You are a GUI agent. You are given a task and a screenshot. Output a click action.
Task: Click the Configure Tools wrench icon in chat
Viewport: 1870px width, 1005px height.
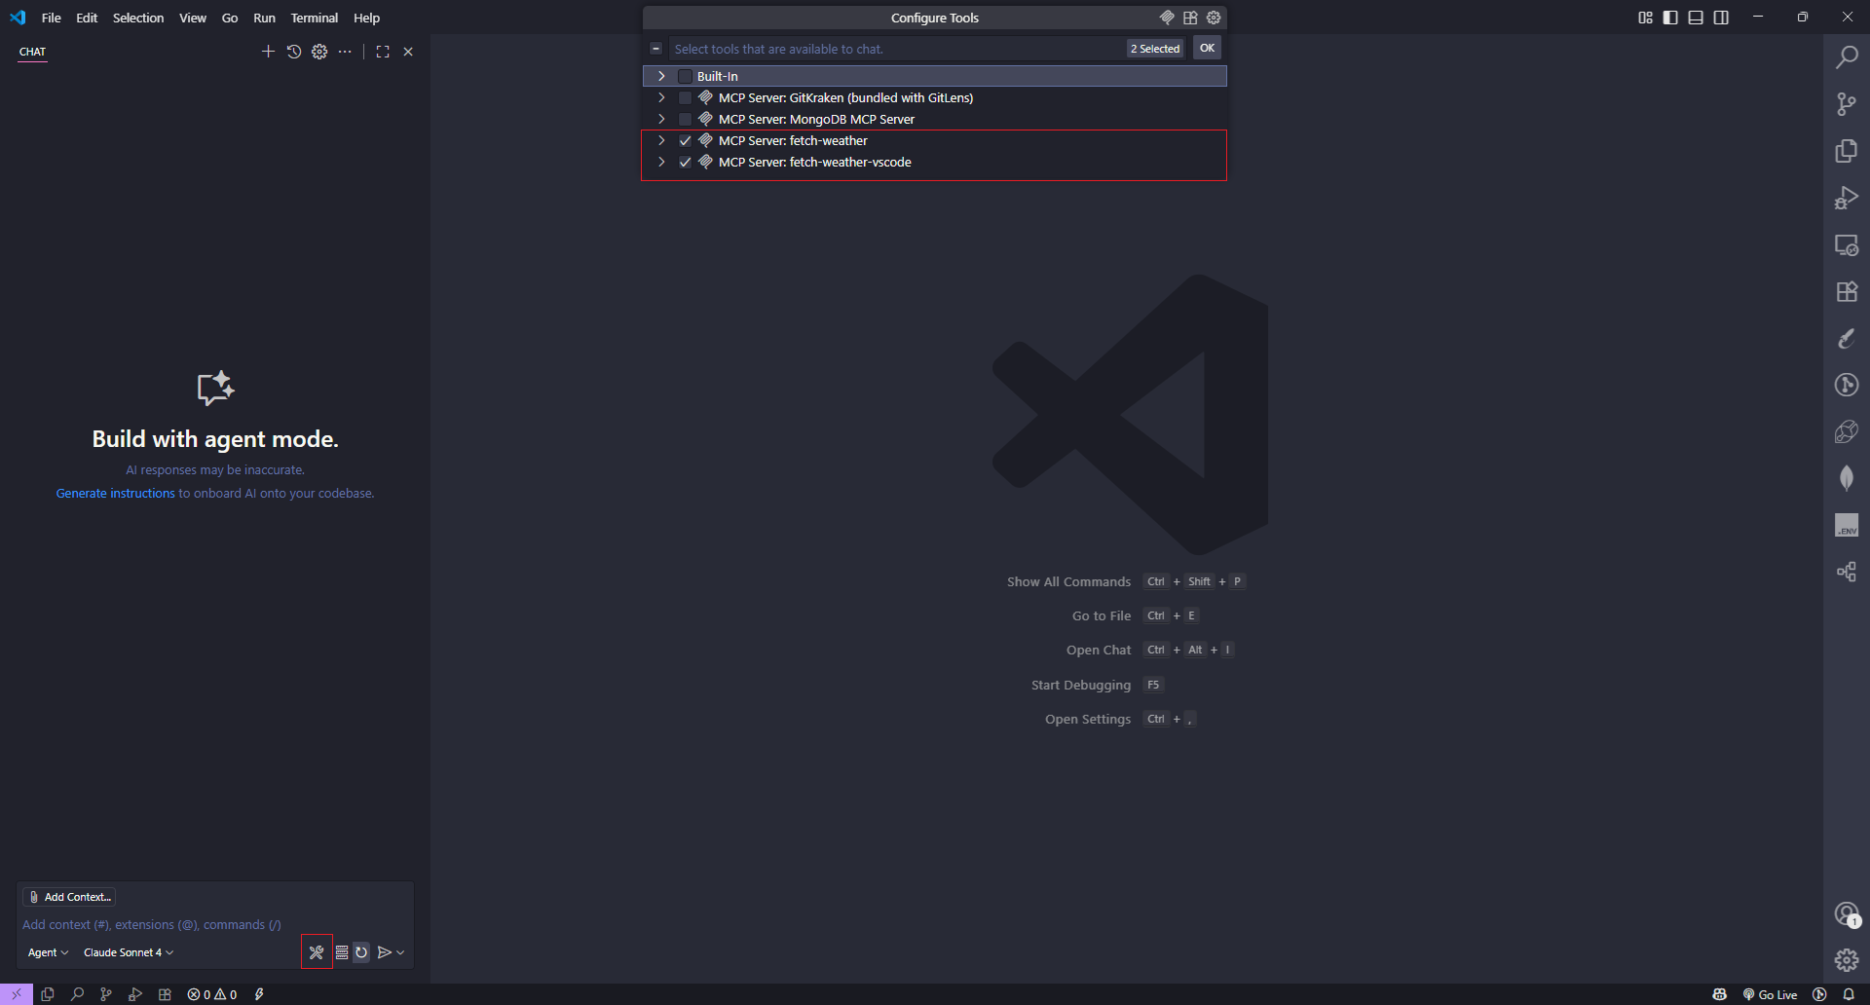[x=317, y=952]
